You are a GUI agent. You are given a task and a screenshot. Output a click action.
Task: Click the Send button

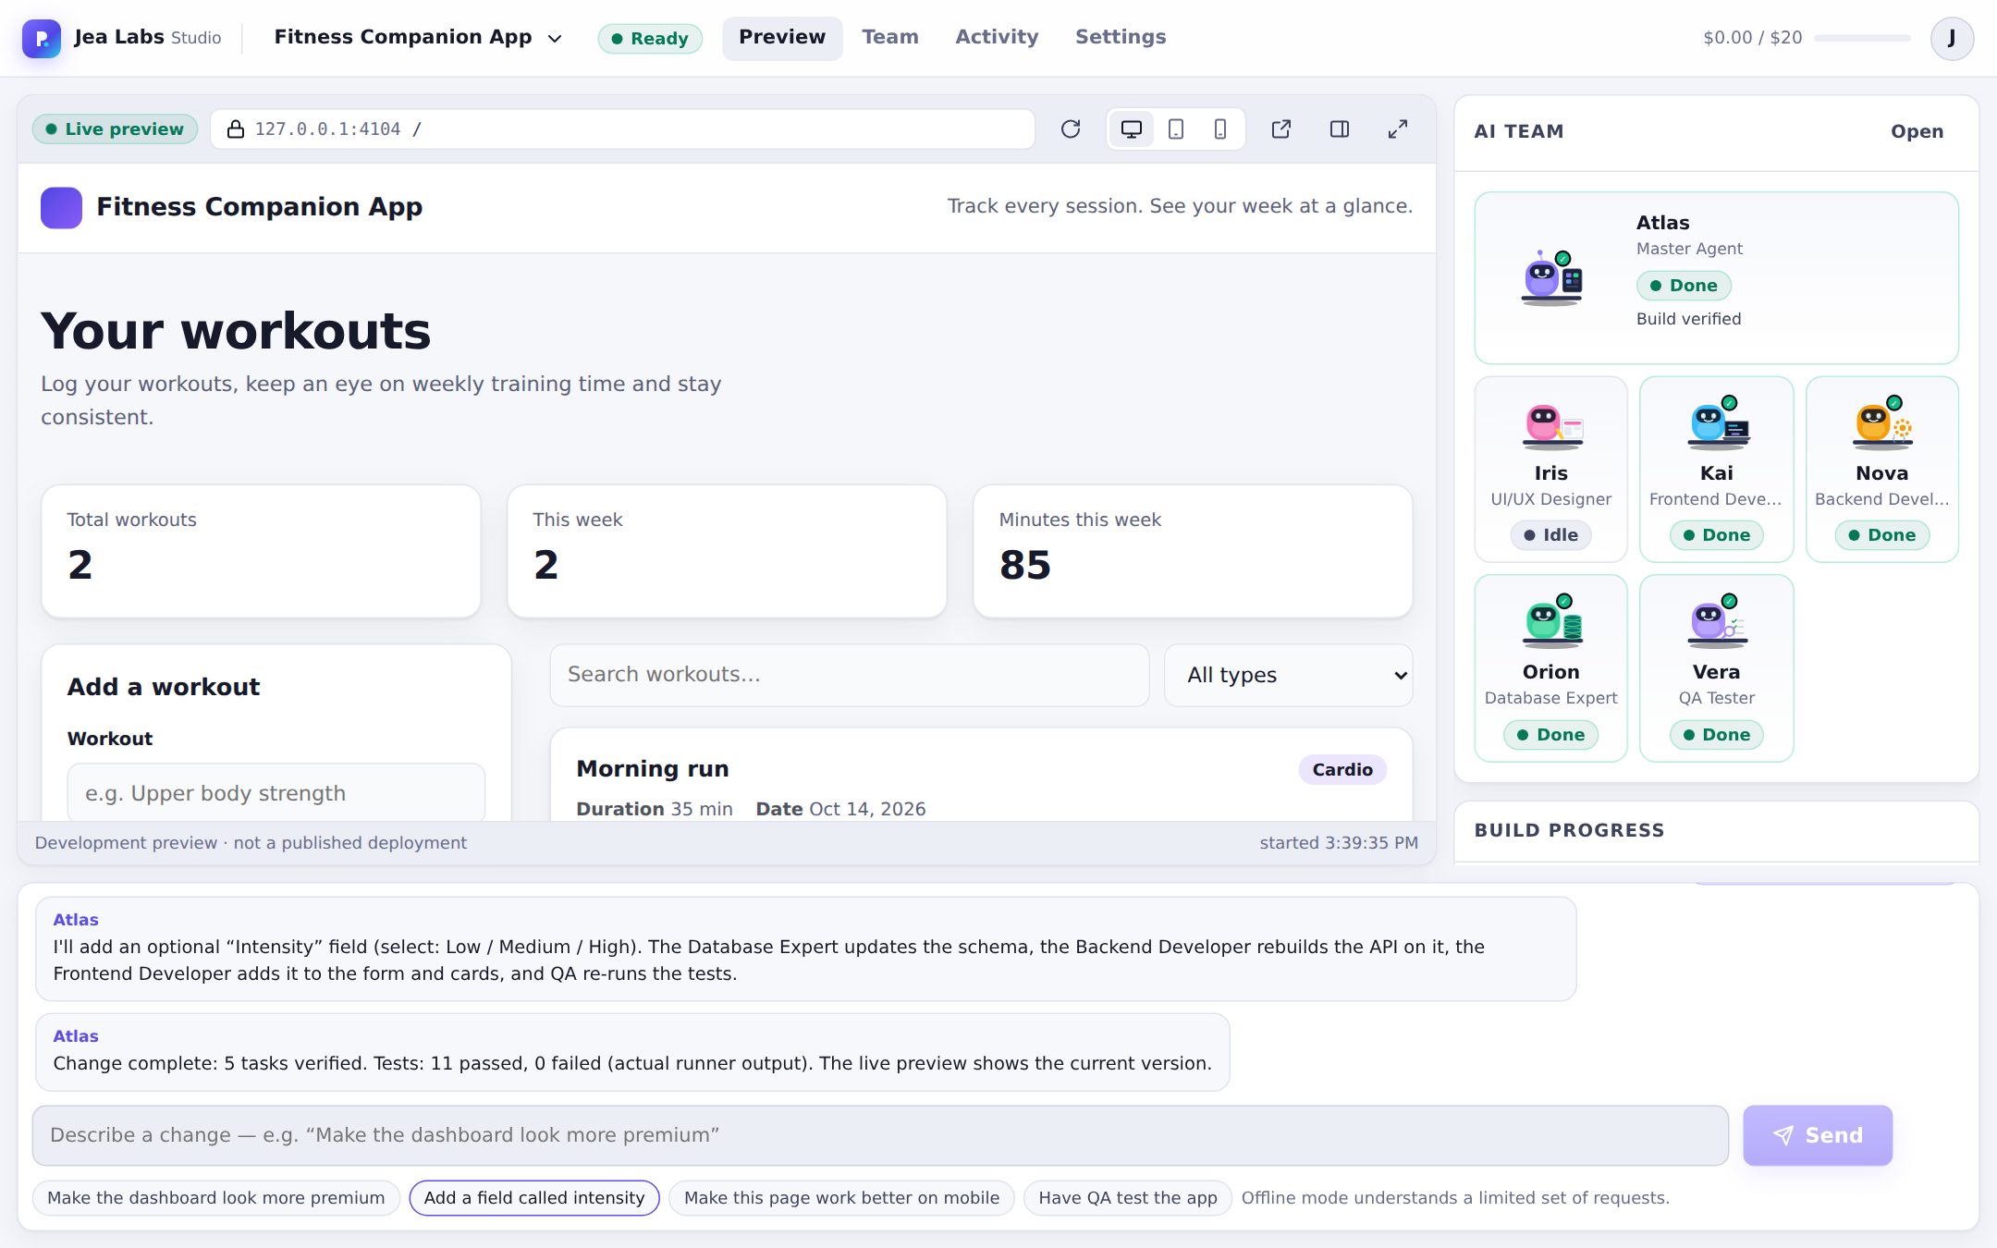(x=1818, y=1135)
